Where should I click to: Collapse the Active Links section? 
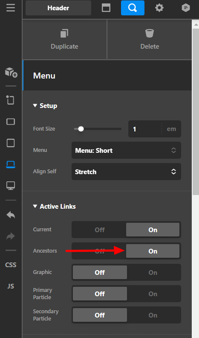click(54, 207)
